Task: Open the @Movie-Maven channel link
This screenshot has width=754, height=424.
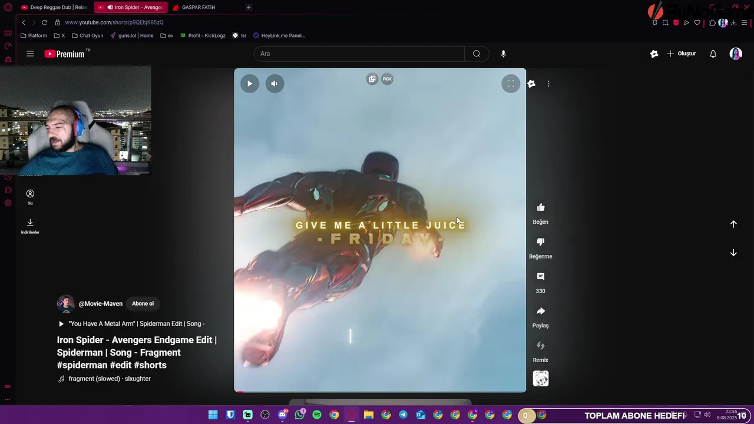Action: click(101, 304)
